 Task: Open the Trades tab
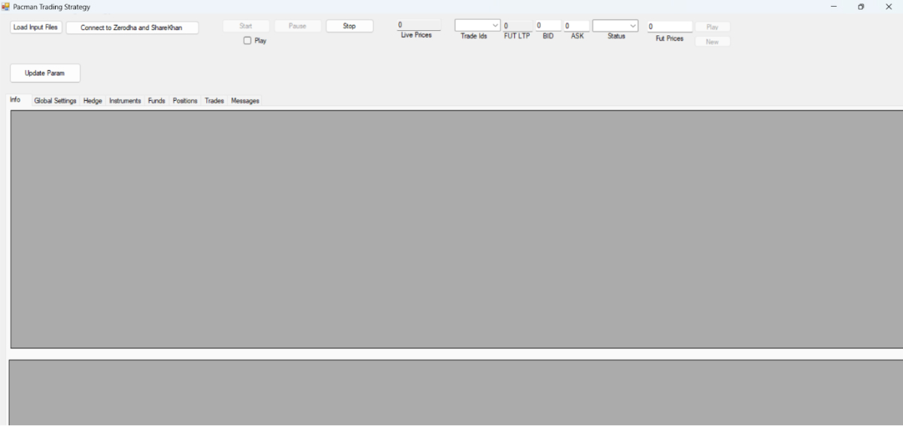pyautogui.click(x=214, y=101)
